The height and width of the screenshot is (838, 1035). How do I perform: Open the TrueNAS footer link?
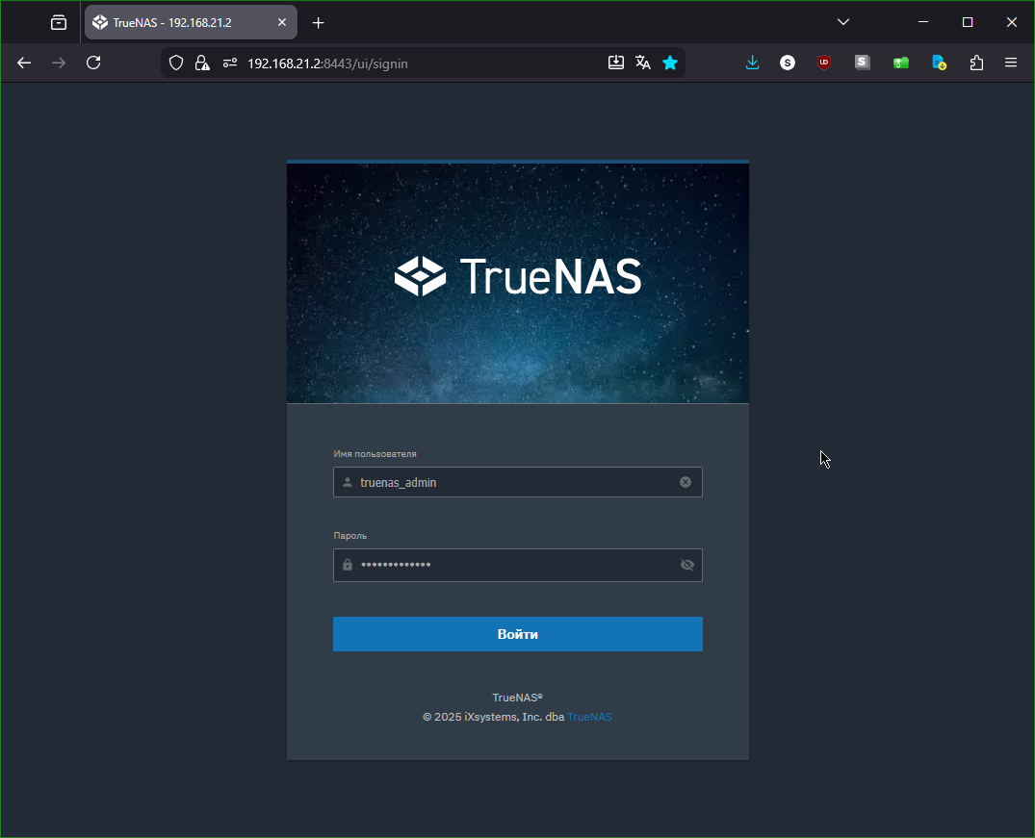tap(589, 717)
